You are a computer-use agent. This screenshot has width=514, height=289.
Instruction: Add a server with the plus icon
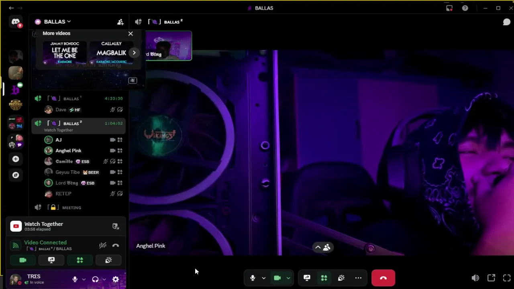16,159
